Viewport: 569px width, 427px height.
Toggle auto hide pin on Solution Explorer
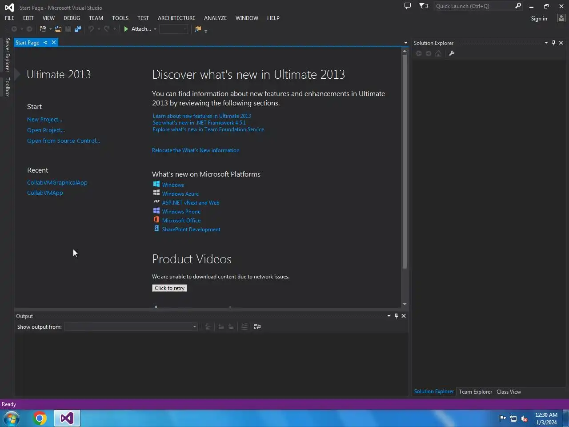tap(553, 43)
